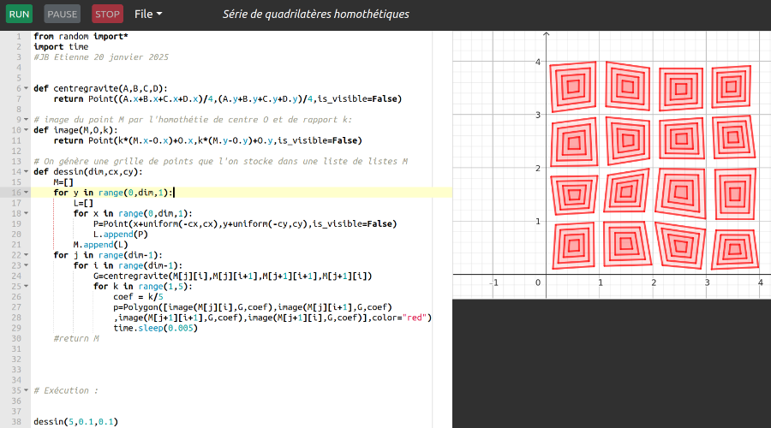Click the 'M.append(L)' code line

[x=100, y=245]
